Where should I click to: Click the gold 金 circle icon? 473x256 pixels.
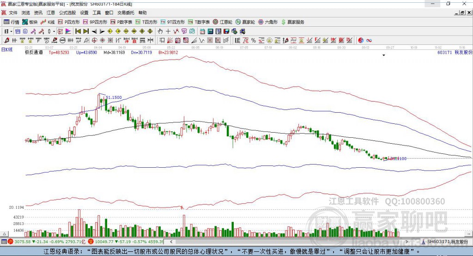[269, 40]
